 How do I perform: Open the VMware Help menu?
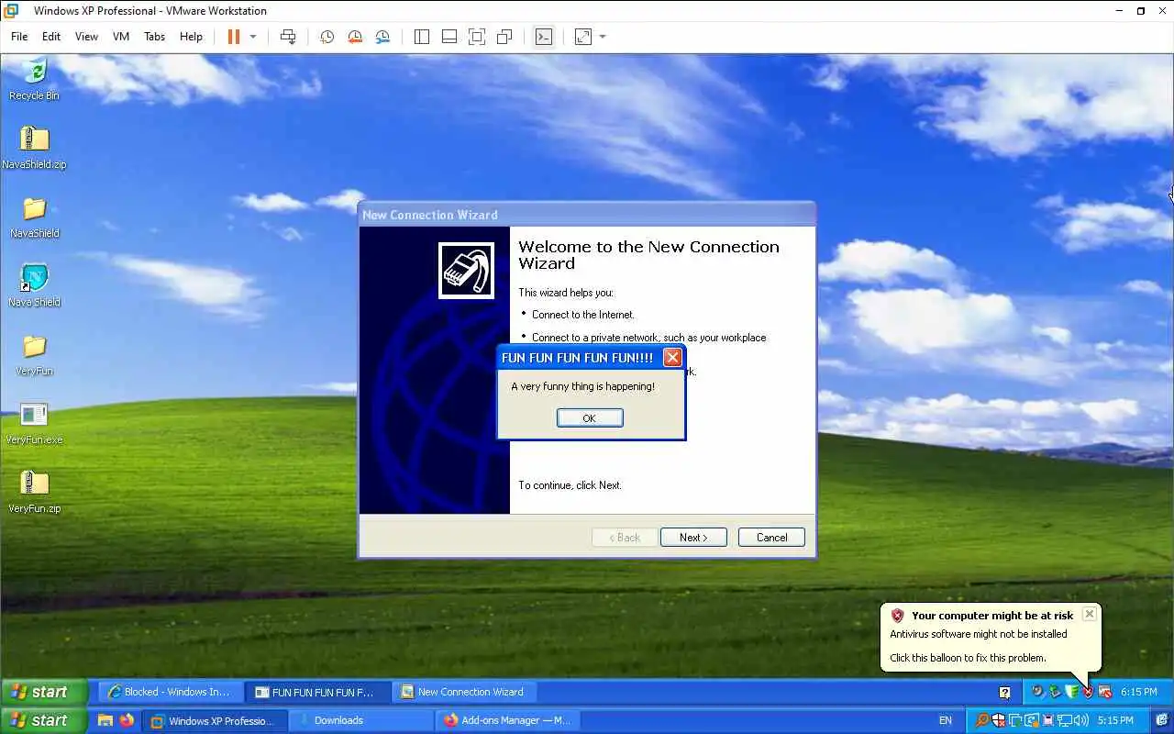click(191, 37)
